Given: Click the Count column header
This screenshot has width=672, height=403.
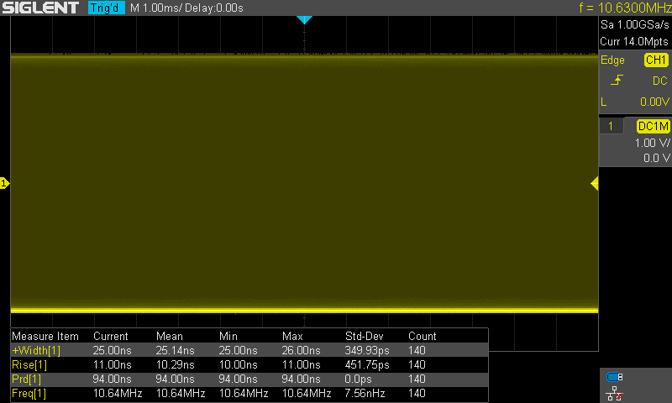Looking at the screenshot, I should pos(423,336).
